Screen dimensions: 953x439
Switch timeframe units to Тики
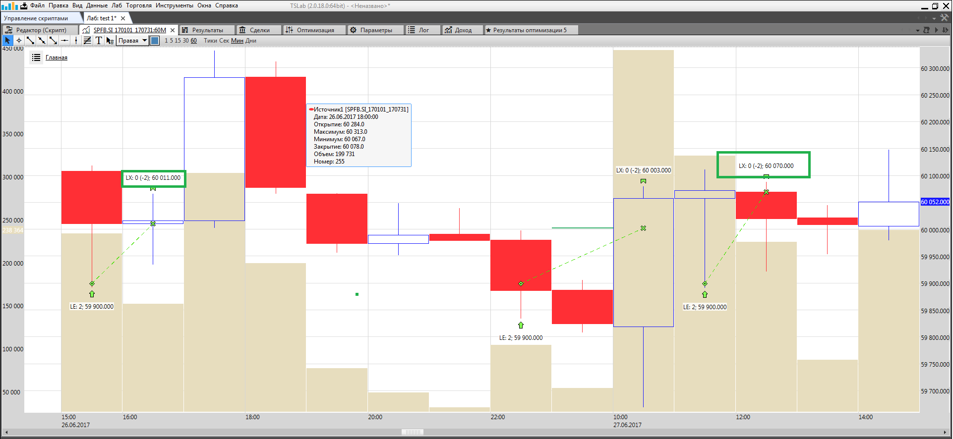(x=210, y=41)
